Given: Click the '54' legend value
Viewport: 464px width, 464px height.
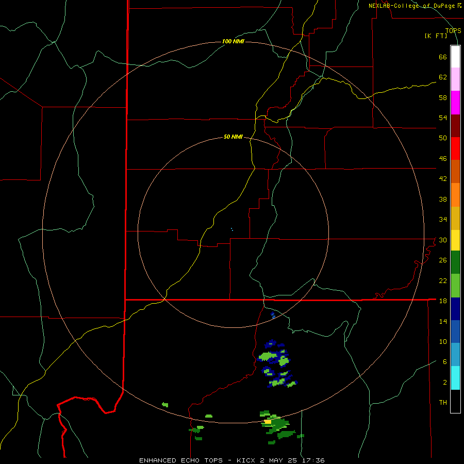Looking at the screenshot, I should (x=443, y=118).
